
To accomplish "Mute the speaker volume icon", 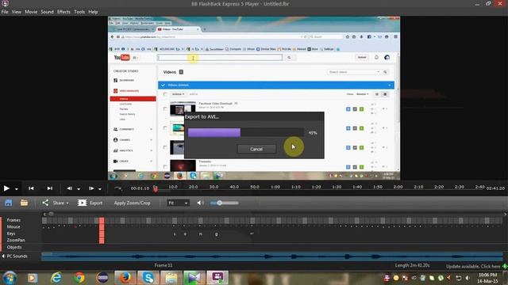I will click(200, 203).
